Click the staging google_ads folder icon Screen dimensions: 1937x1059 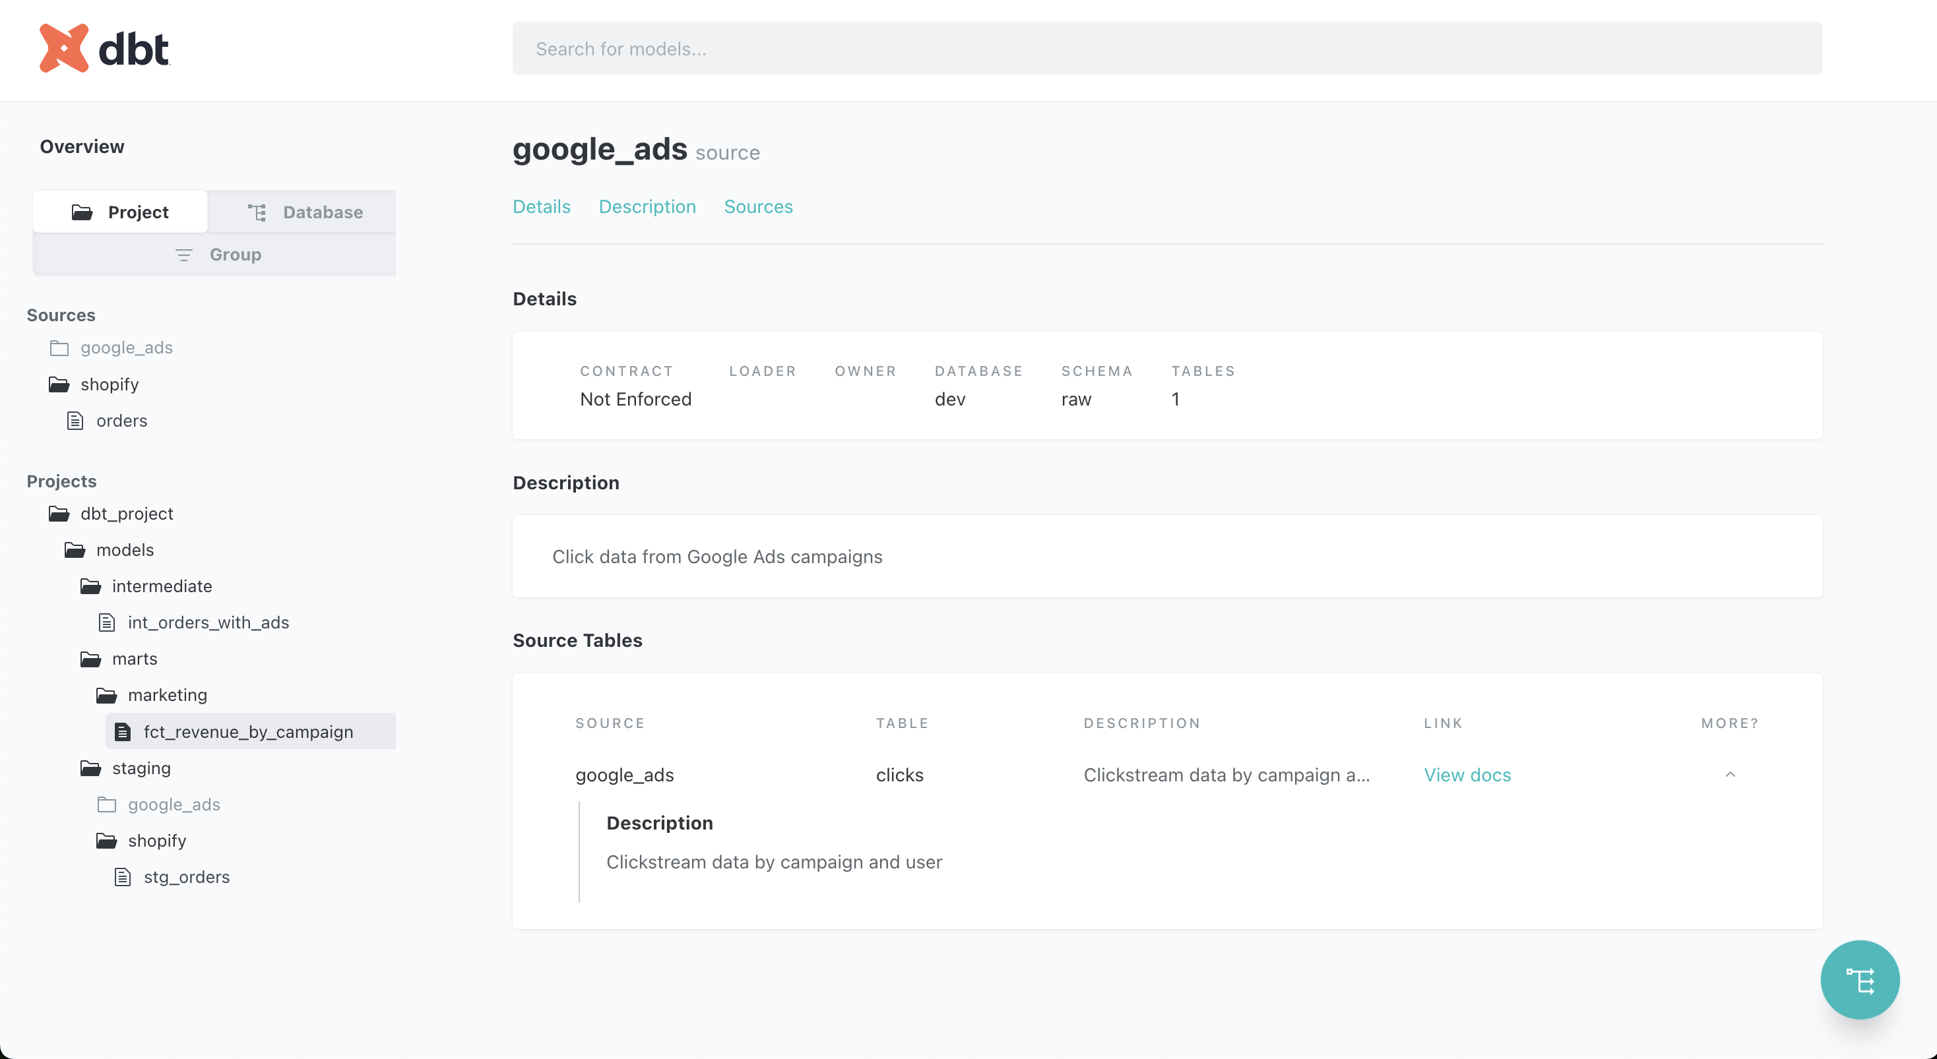(x=106, y=804)
